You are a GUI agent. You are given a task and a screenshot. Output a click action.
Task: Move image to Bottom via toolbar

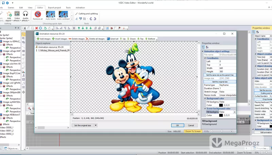coord(150,39)
